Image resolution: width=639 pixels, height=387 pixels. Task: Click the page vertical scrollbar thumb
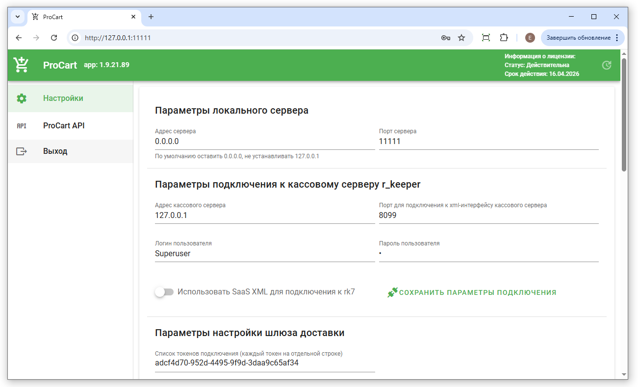(x=624, y=115)
